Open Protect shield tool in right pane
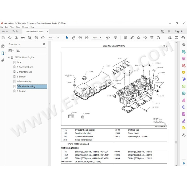Viewport: 187px width, 187px height. pyautogui.click(x=184, y=107)
